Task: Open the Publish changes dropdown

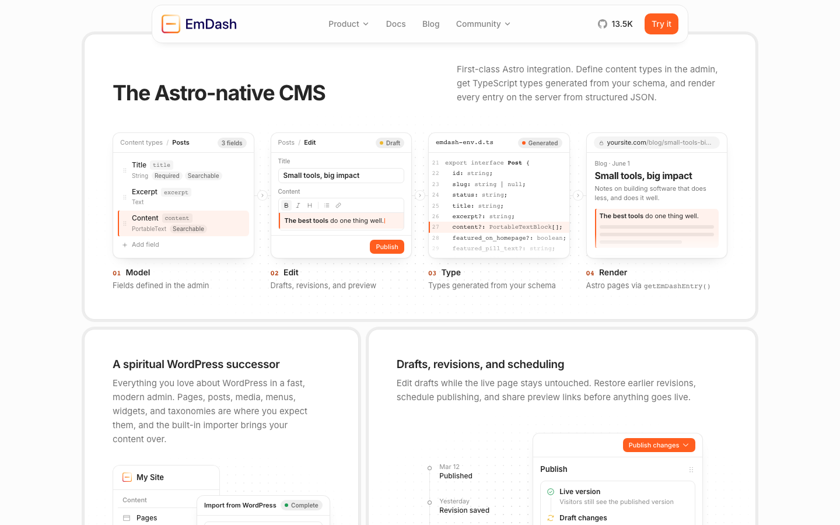Action: [659, 445]
